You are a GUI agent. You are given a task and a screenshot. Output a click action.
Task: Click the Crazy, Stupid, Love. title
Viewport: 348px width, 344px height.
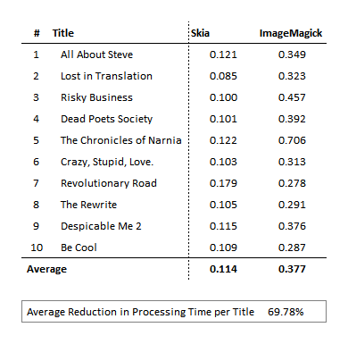click(107, 162)
